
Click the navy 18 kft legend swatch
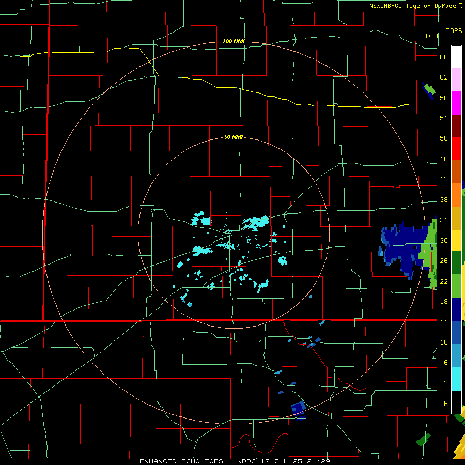(x=456, y=309)
